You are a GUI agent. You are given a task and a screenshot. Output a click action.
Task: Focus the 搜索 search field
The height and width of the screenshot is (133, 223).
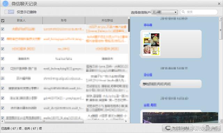(199, 12)
